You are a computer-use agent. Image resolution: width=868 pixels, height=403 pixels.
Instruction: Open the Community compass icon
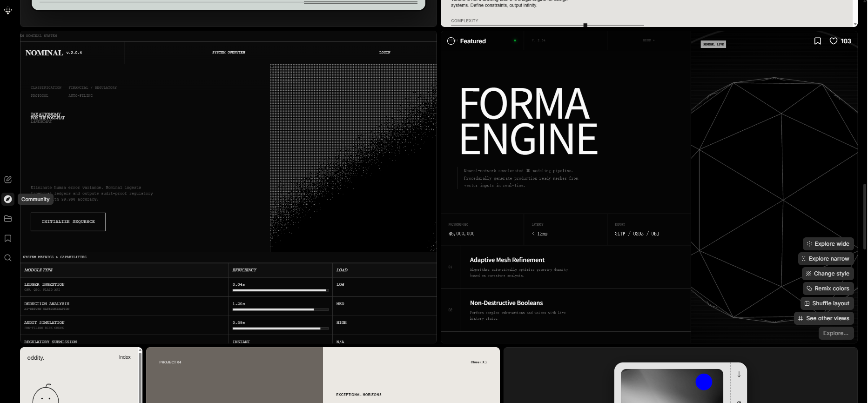tap(8, 199)
